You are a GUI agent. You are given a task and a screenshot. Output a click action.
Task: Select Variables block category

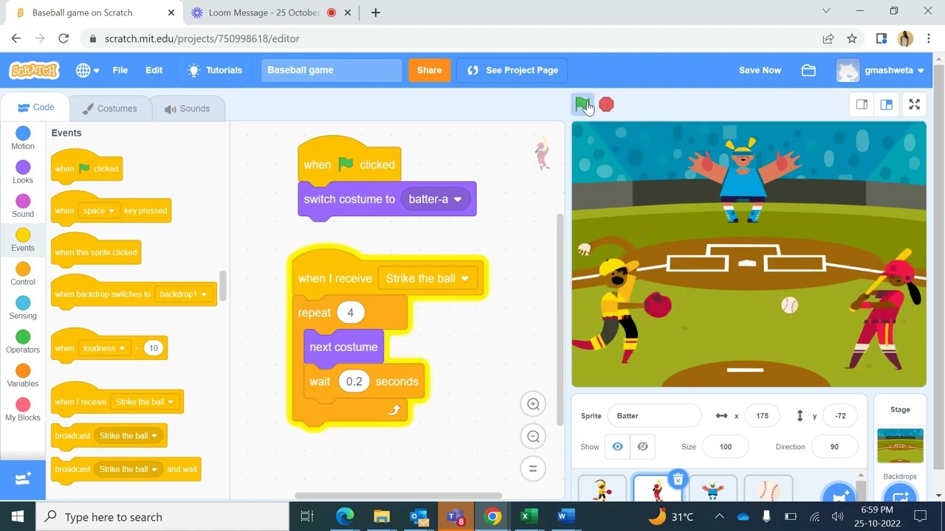pos(23,375)
